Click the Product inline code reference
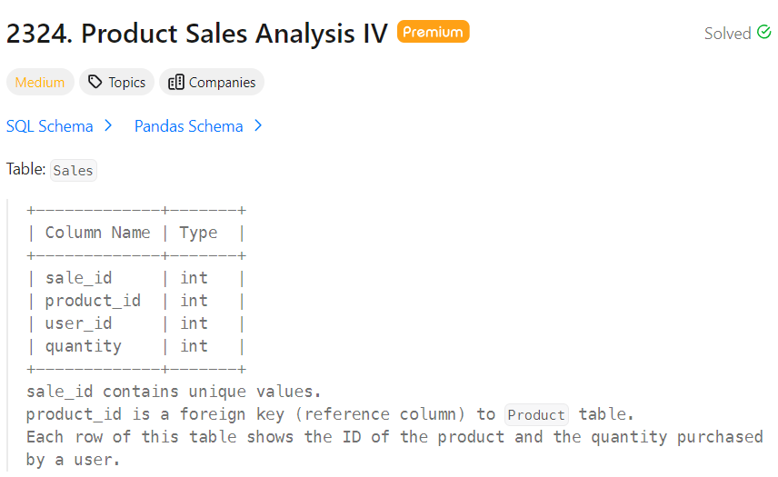Image resolution: width=778 pixels, height=477 pixels. (x=536, y=414)
